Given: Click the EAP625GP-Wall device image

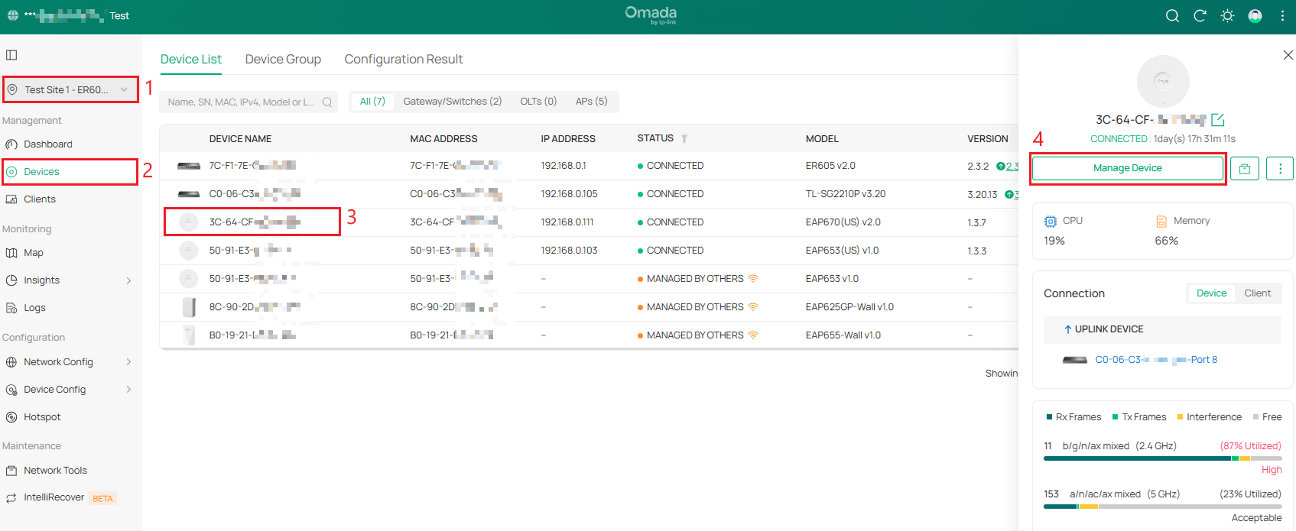Looking at the screenshot, I should click(x=189, y=307).
